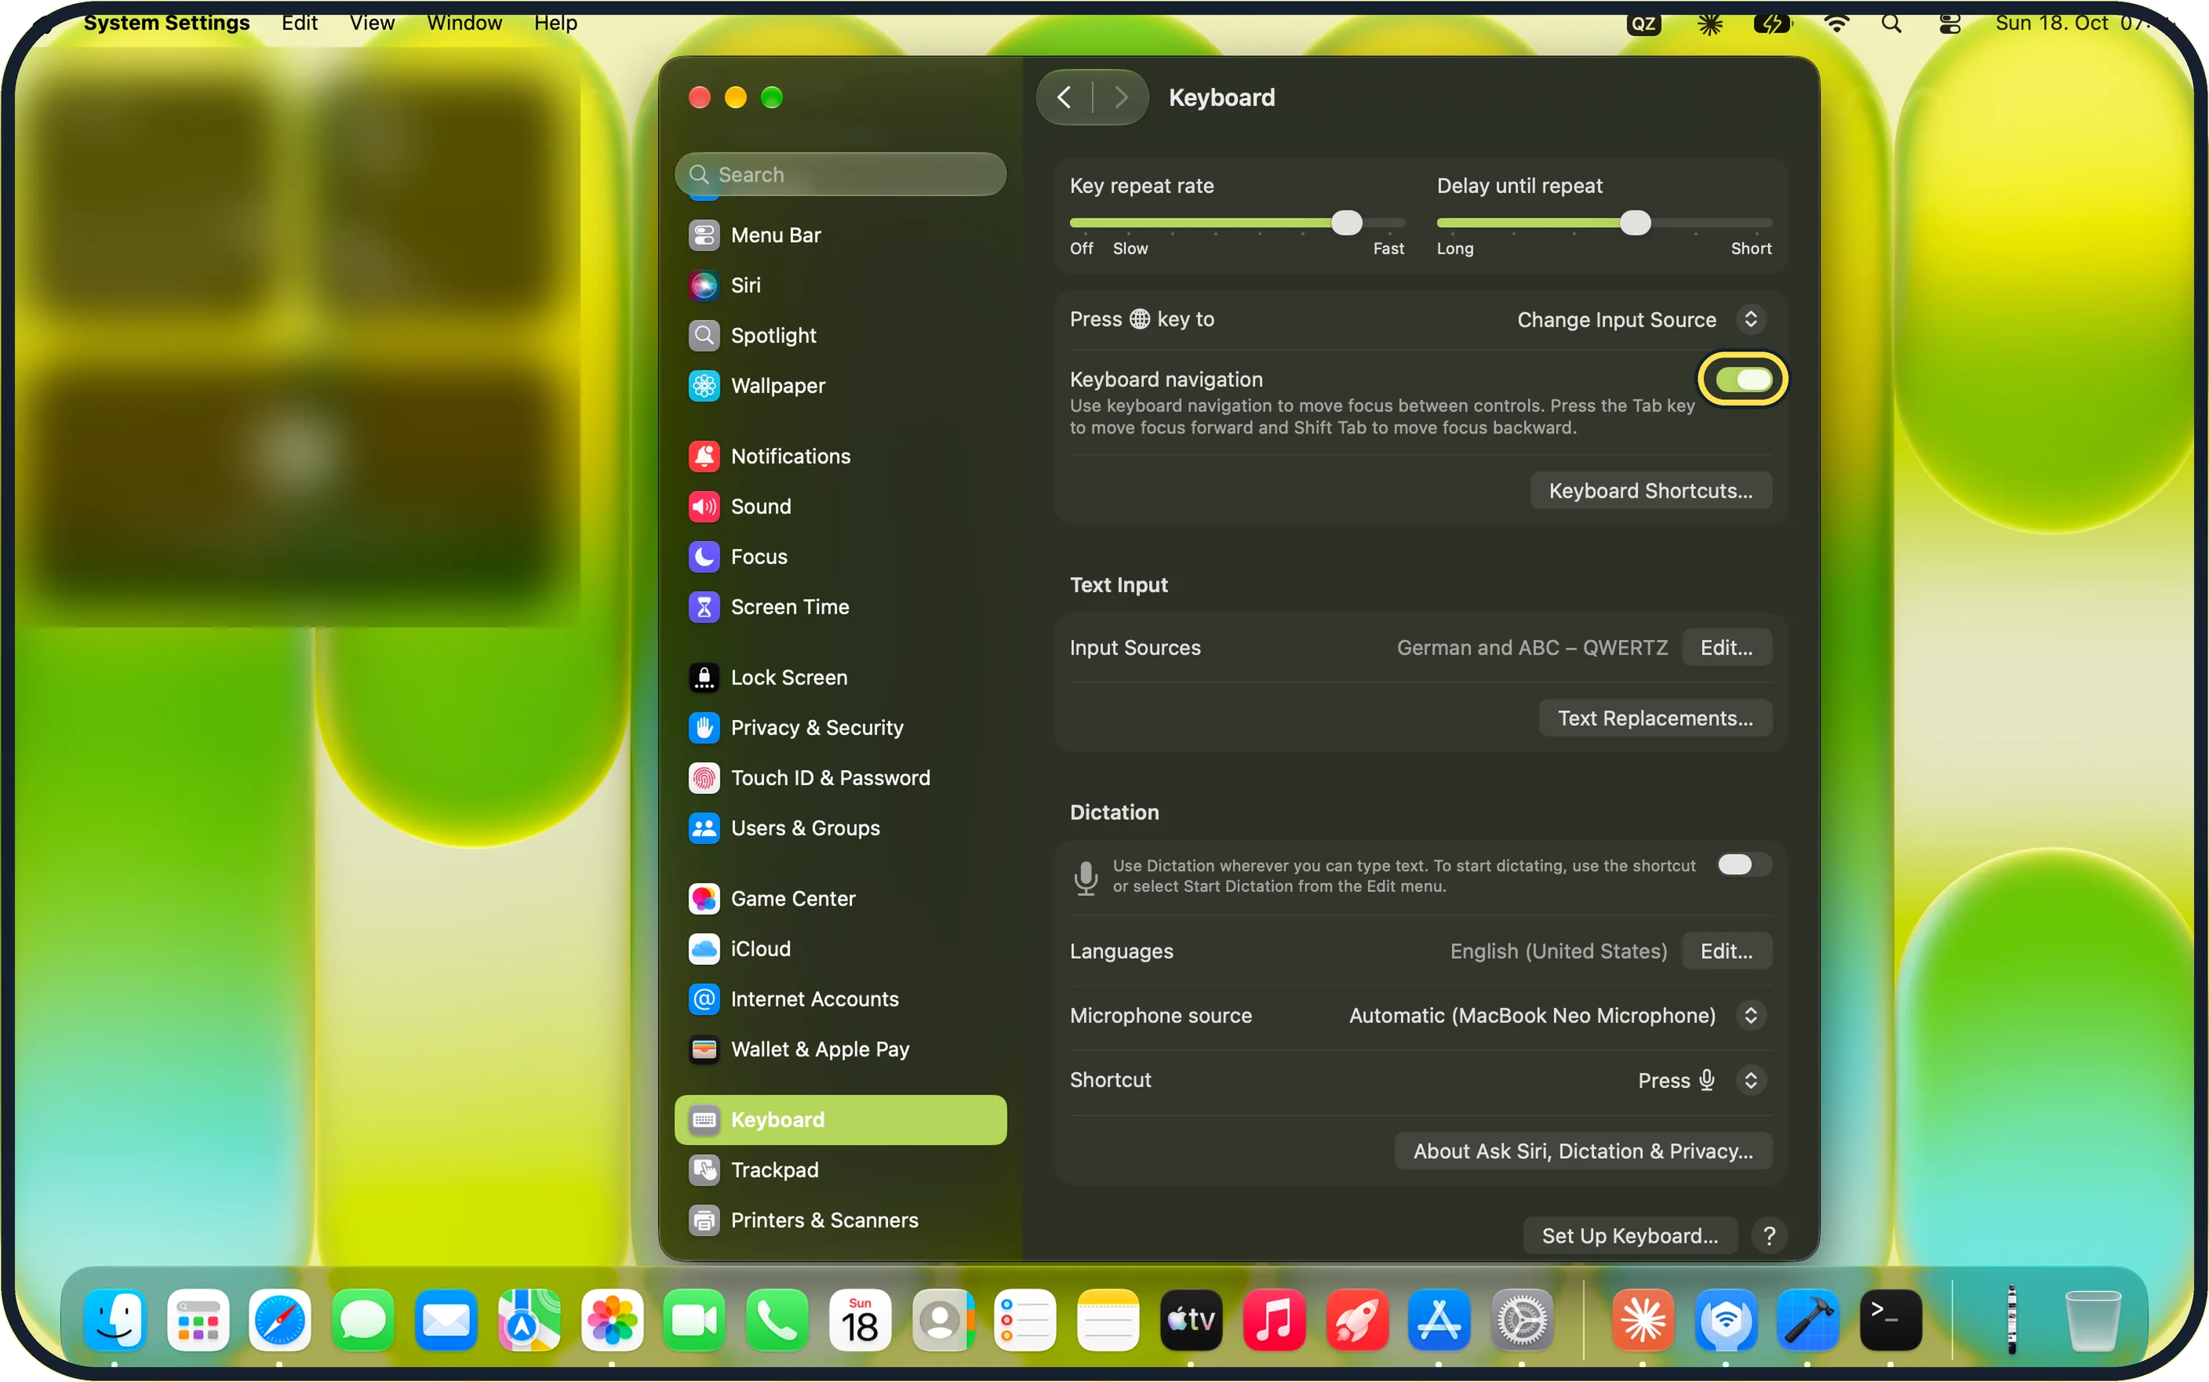Viewport: 2209px width, 1382px height.
Task: Open Printers & Scanners settings
Action: click(x=840, y=1220)
